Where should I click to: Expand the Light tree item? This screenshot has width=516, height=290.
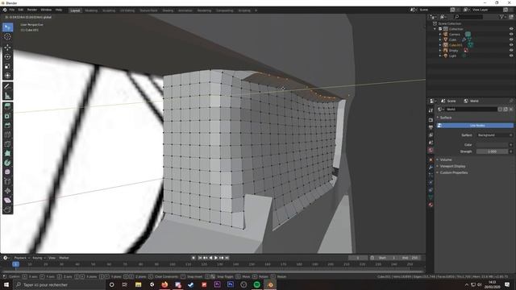(x=440, y=56)
